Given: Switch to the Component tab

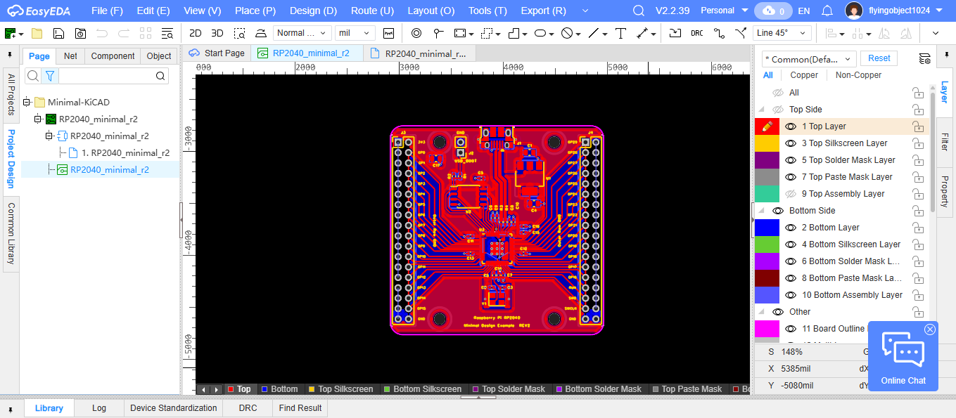Looking at the screenshot, I should click(x=113, y=56).
